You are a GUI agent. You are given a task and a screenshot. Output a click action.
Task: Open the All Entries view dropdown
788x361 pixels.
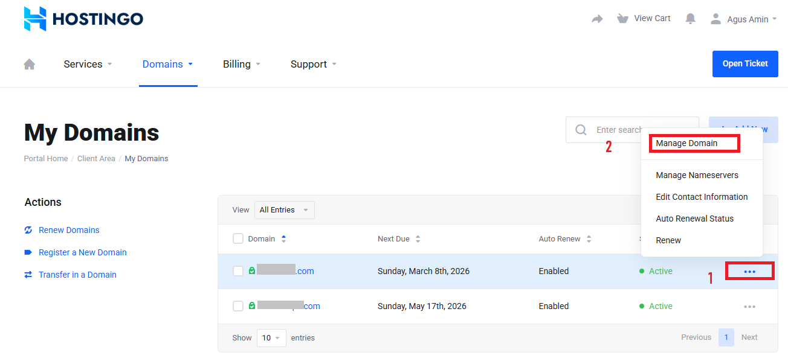coord(285,210)
